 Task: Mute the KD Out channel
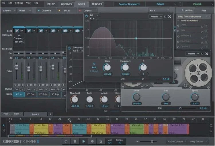tap(31, 85)
